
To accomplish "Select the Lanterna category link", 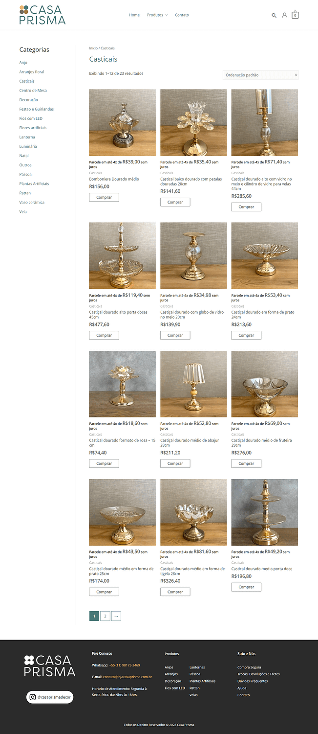I will [x=27, y=137].
